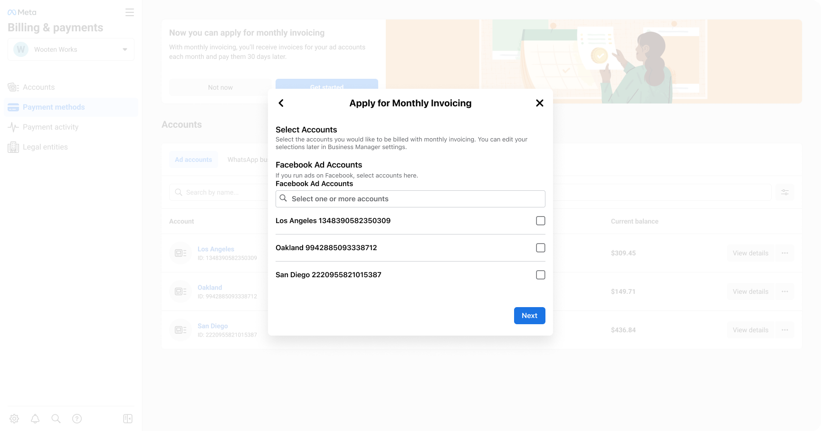This screenshot has width=821, height=431.
Task: Open more options for the San Diego row
Action: [785, 330]
